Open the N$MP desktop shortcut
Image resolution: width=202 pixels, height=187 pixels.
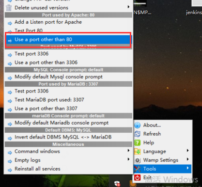[142, 7]
